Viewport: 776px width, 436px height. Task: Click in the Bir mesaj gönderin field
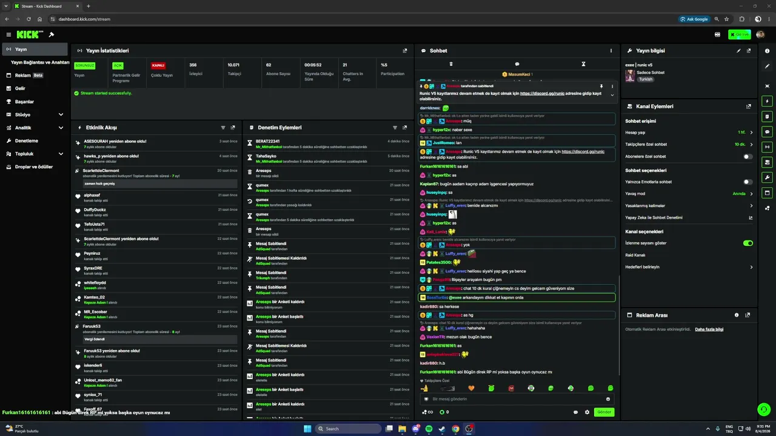(517, 399)
